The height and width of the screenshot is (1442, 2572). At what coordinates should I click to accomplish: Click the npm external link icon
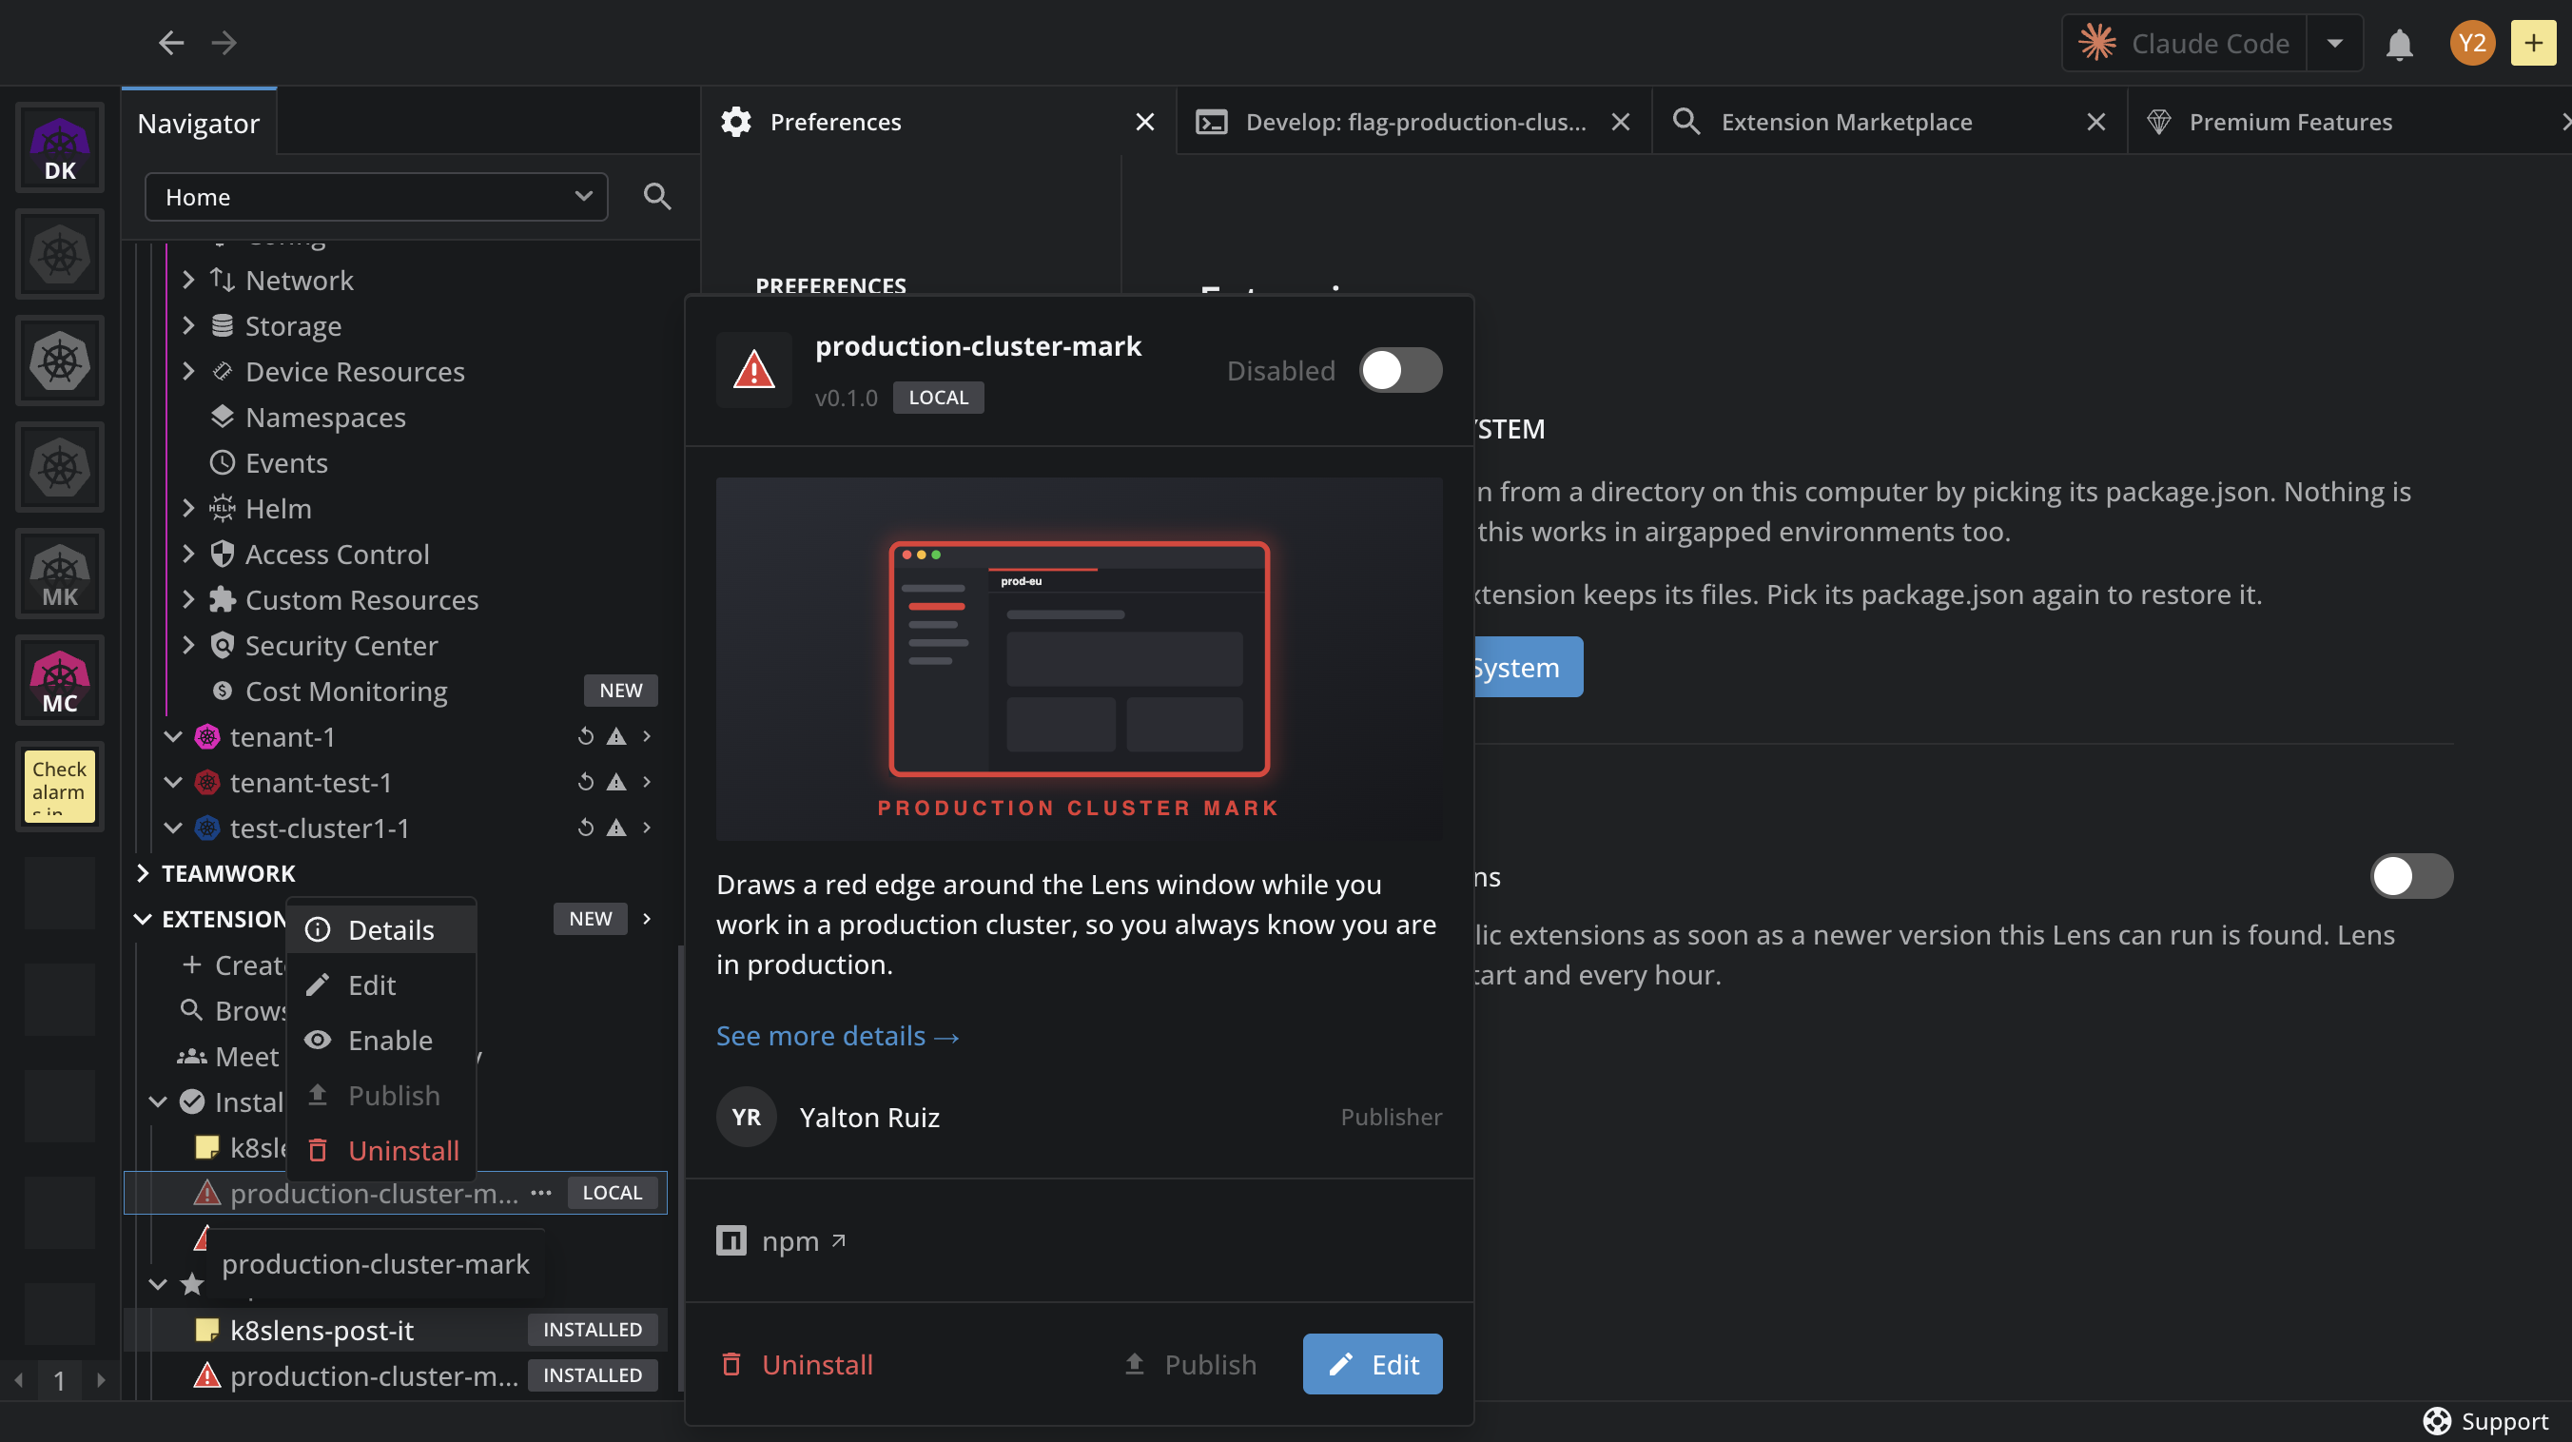click(839, 1240)
